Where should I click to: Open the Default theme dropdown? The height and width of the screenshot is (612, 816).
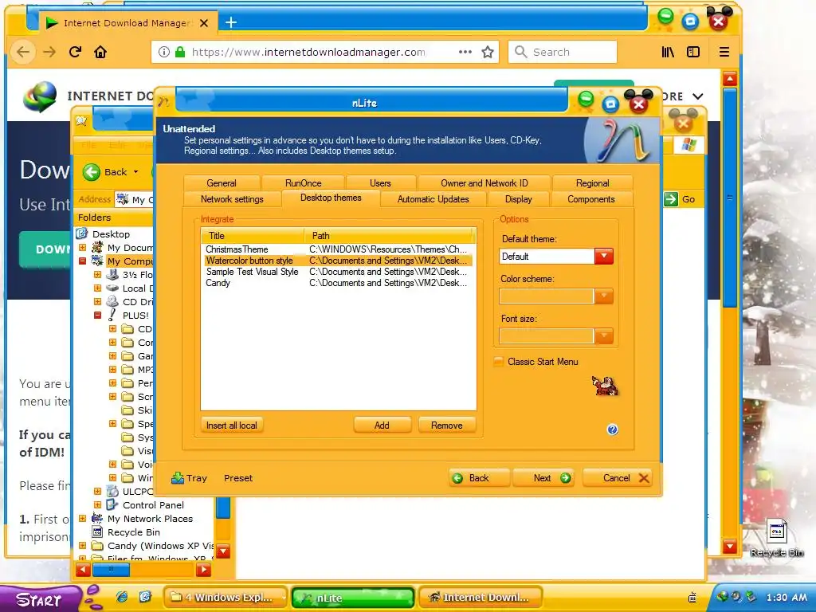tap(604, 256)
